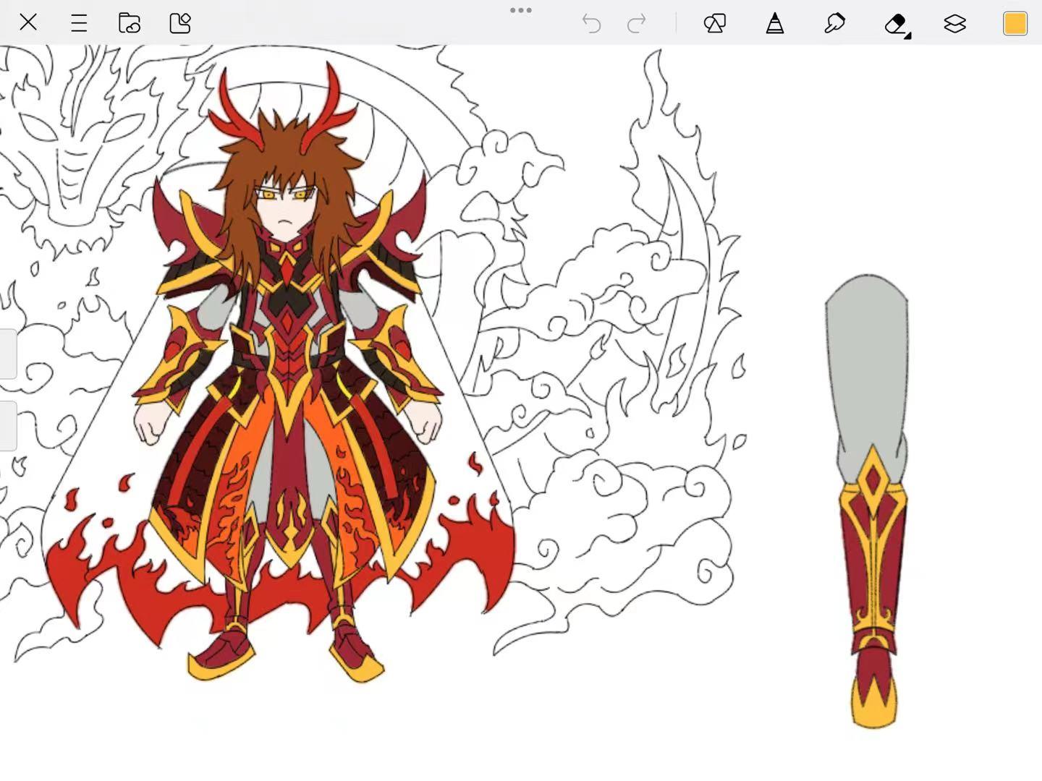1042x781 pixels.
Task: Undo the last stroke
Action: [x=591, y=23]
